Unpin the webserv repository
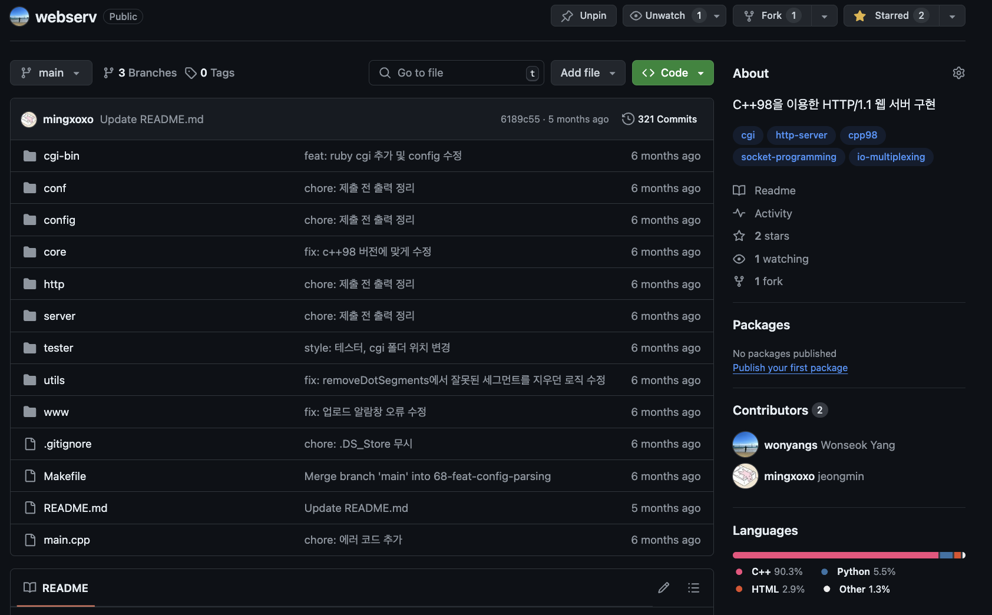The width and height of the screenshot is (992, 615). coord(583,15)
